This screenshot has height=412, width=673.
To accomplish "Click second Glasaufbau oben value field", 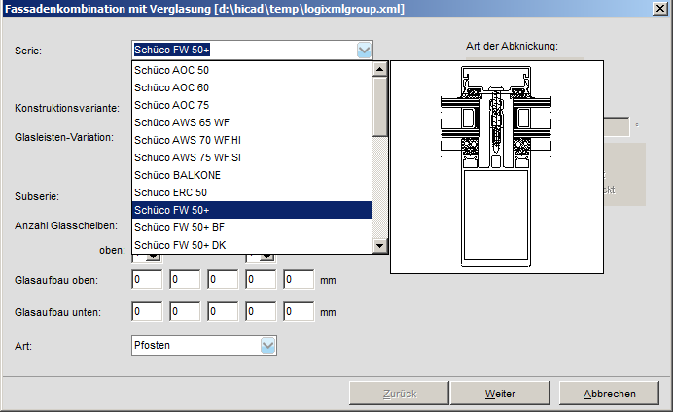I will 185,280.
